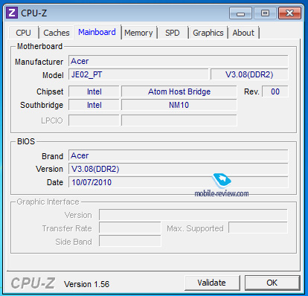Click the Model field JE02_PT
Image resolution: width=308 pixels, height=296 pixels.
pyautogui.click(x=138, y=74)
